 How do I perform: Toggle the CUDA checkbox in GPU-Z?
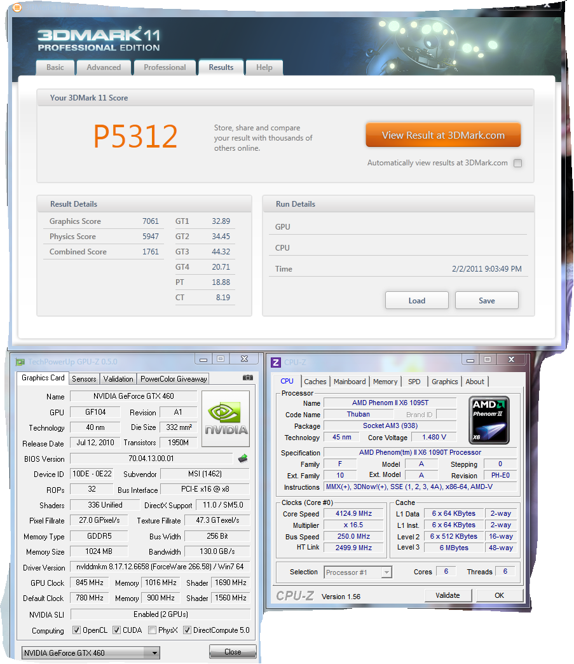coord(116,630)
